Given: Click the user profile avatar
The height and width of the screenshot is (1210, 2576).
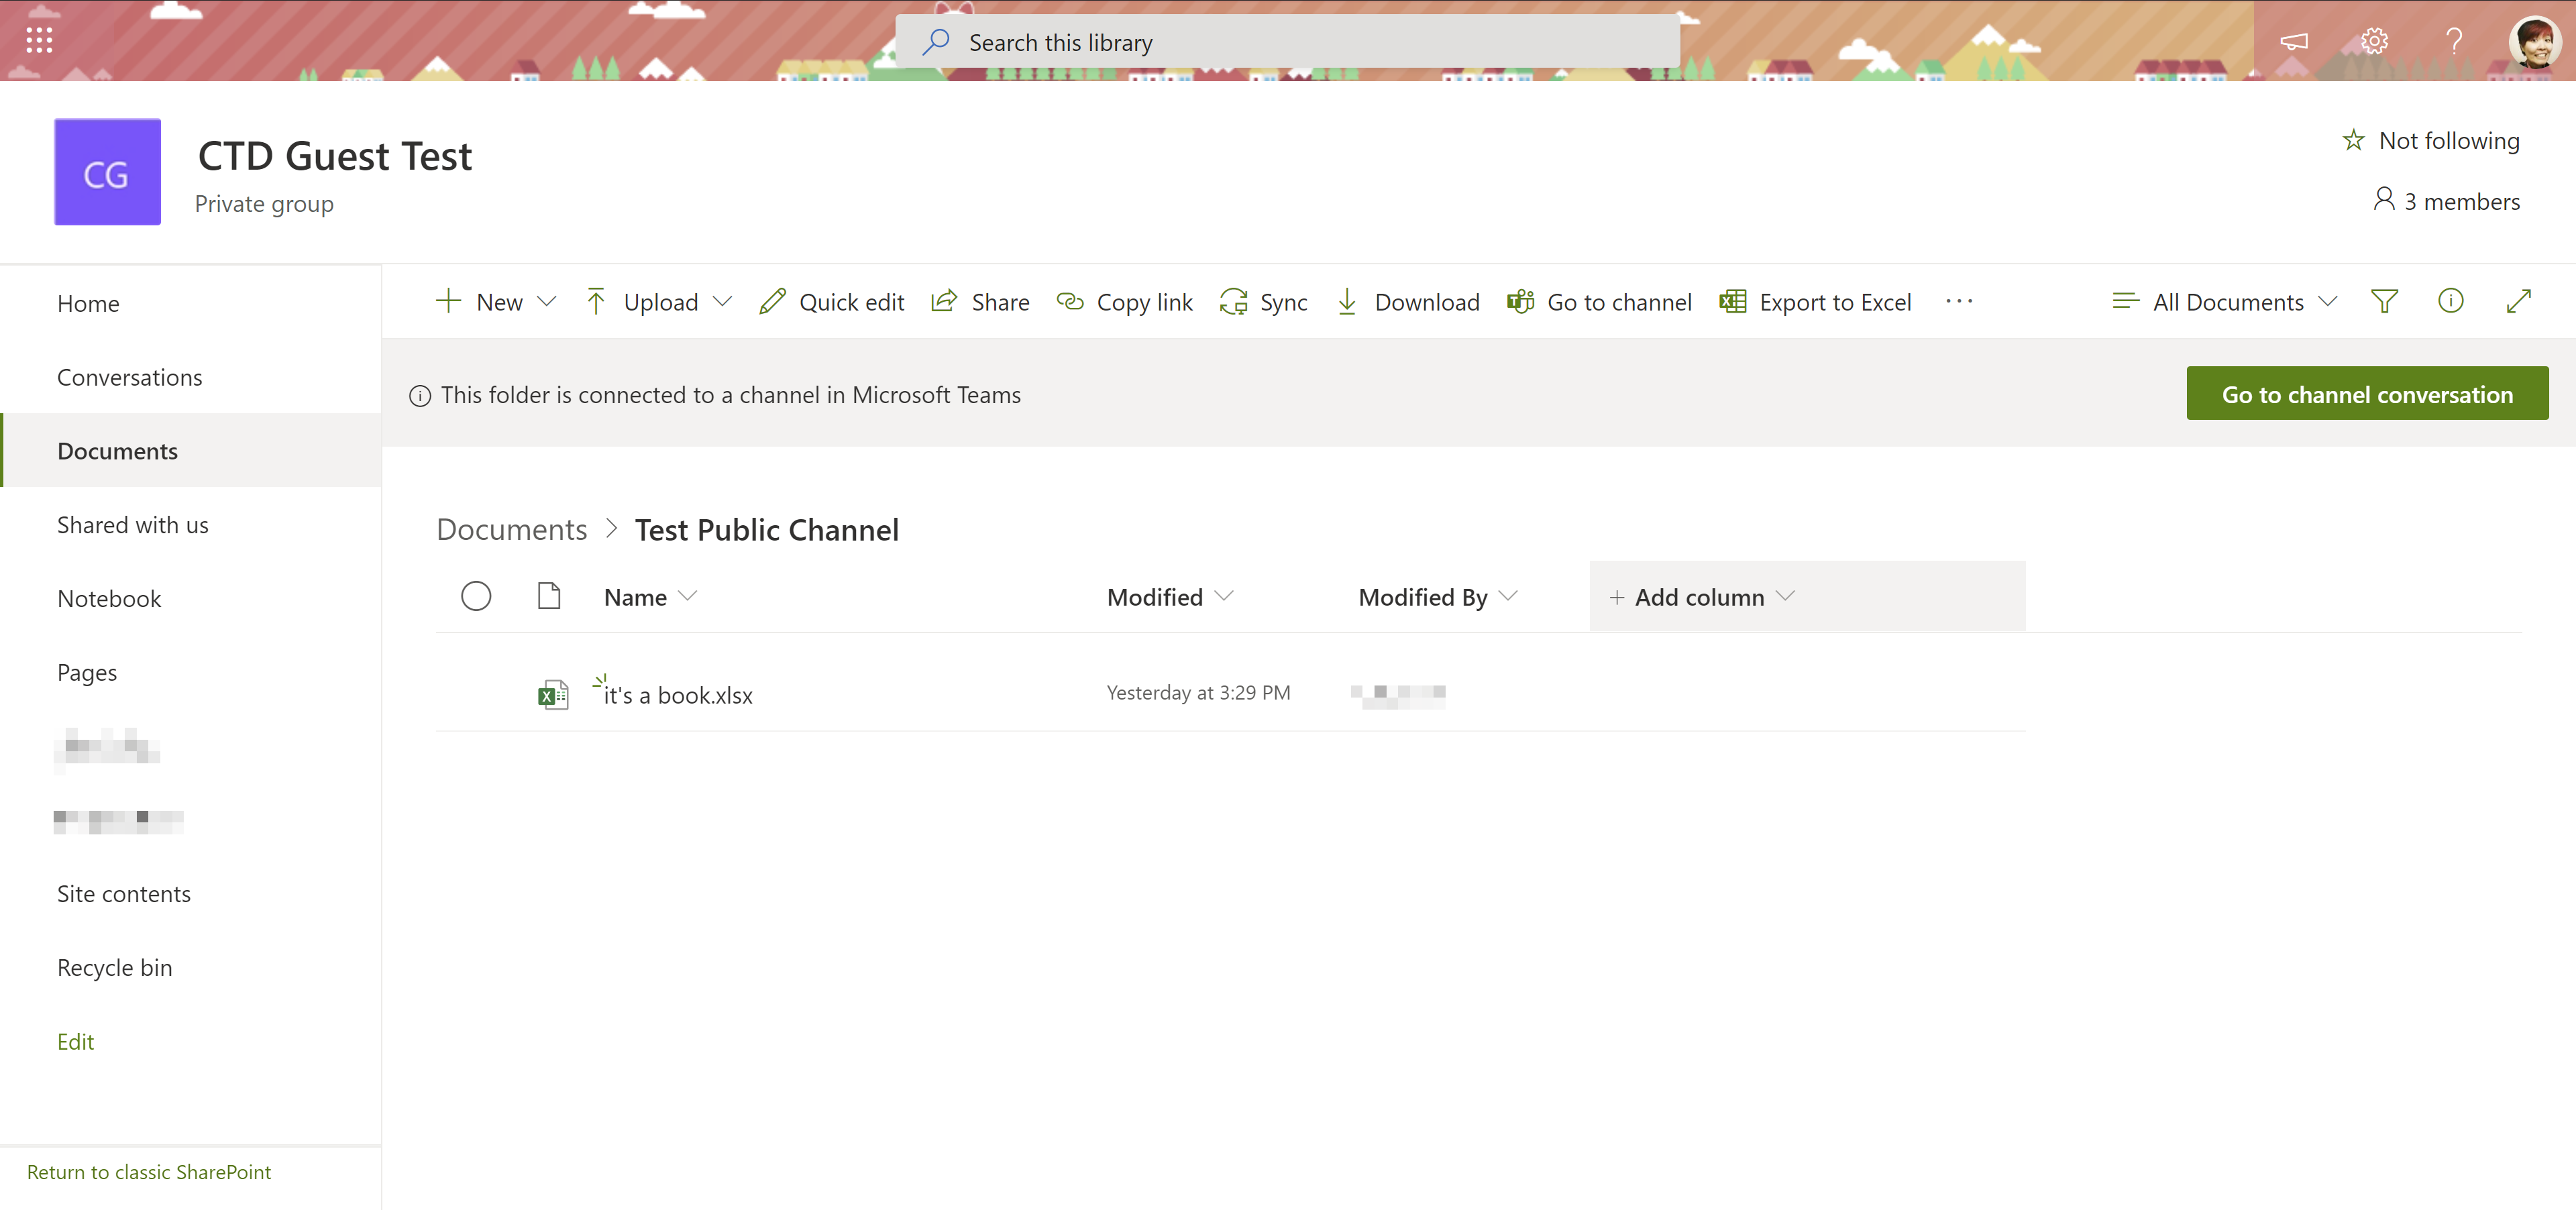Looking at the screenshot, I should point(2534,41).
